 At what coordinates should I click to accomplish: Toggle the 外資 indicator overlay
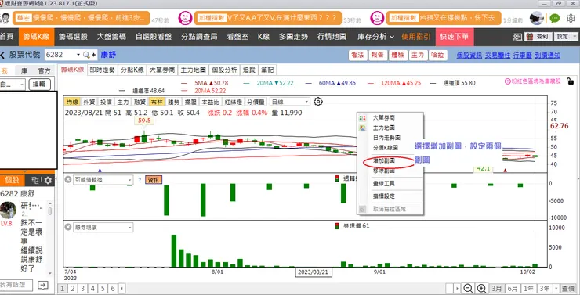point(89,102)
